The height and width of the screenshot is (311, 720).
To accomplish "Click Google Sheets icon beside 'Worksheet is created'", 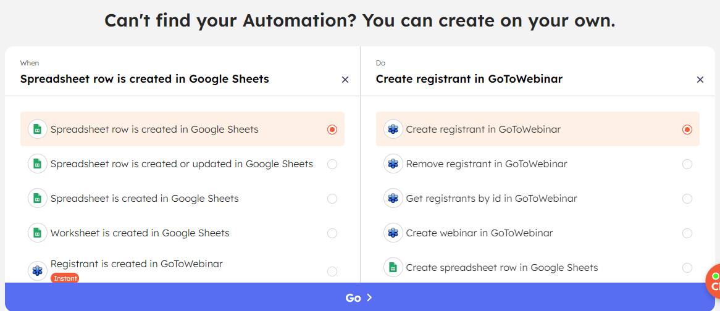I will tap(38, 233).
